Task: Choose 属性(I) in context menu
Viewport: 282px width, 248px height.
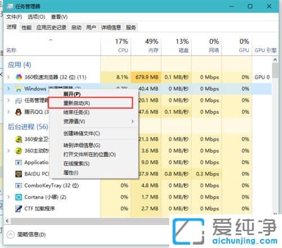Action: (x=71, y=173)
